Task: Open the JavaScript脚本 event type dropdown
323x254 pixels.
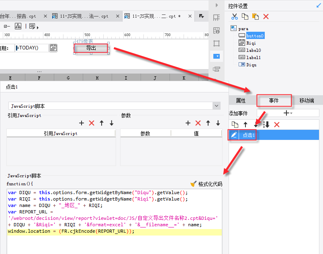Action: coord(217,106)
